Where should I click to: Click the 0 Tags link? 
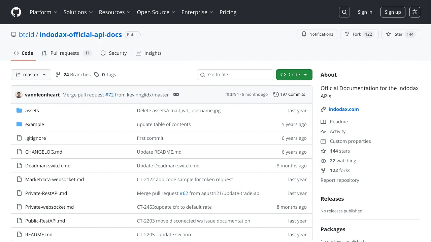click(x=105, y=75)
